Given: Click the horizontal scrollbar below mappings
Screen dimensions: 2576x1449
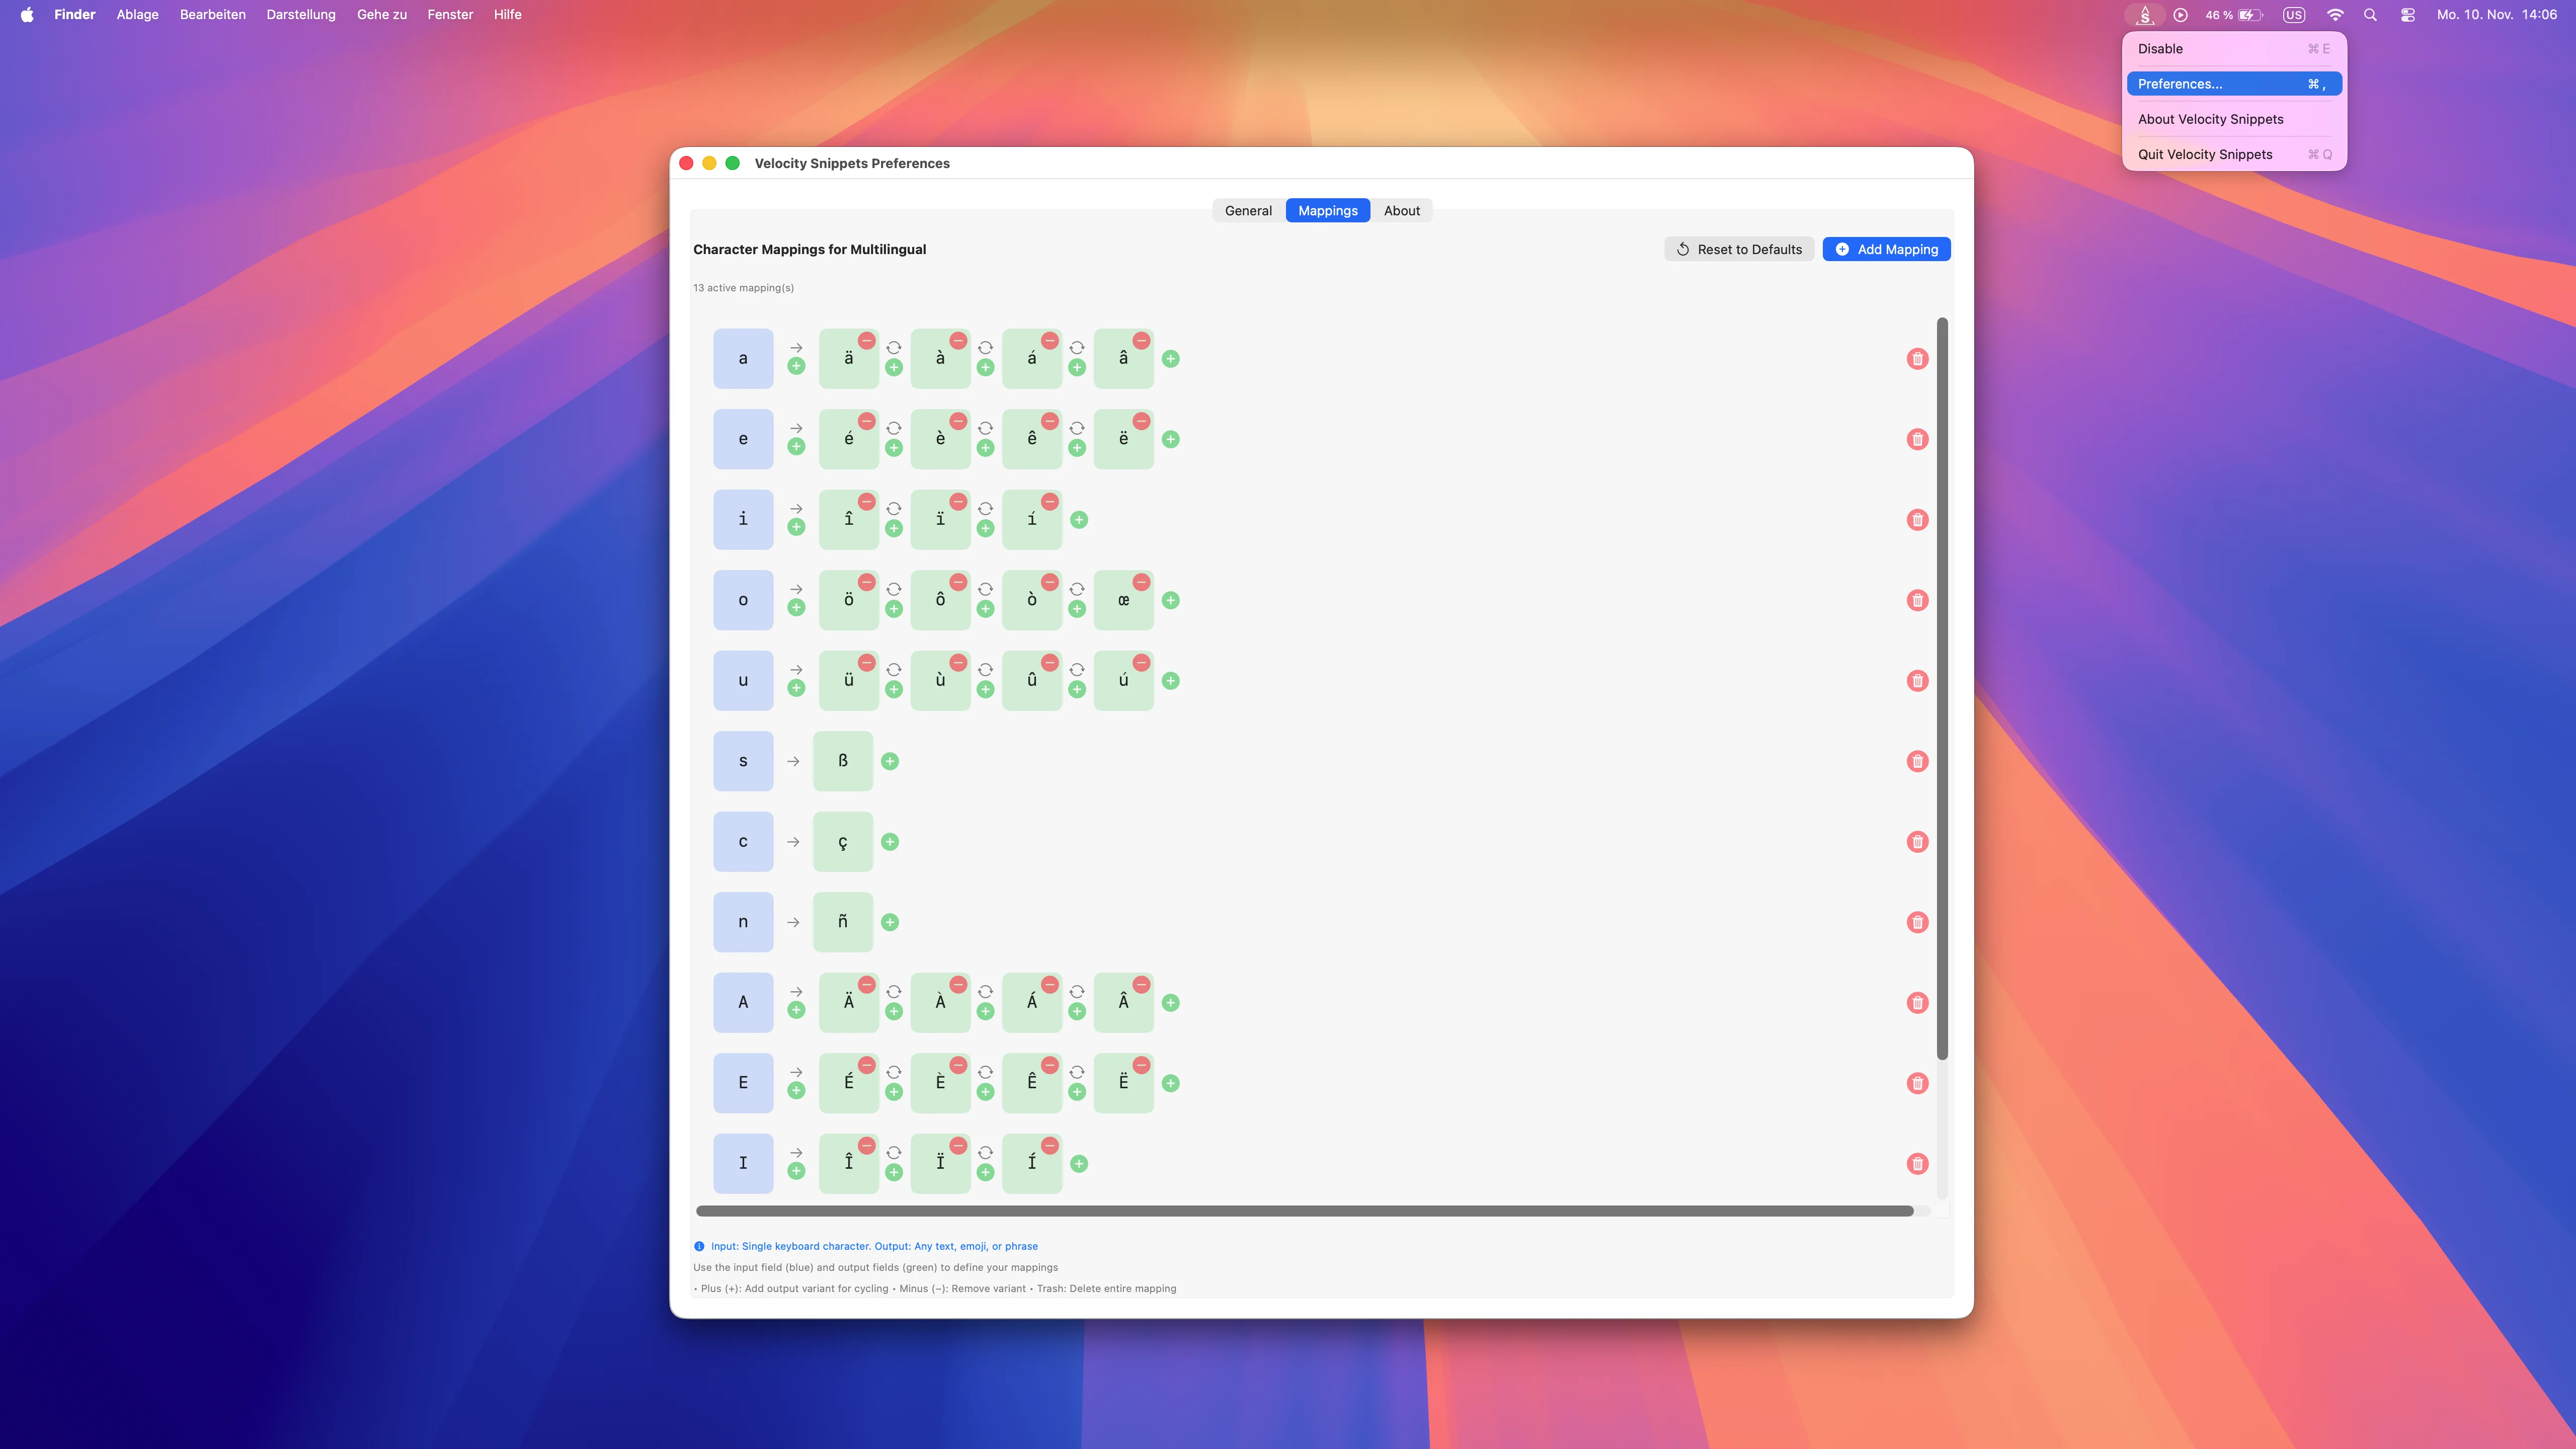Looking at the screenshot, I should 1304,1211.
